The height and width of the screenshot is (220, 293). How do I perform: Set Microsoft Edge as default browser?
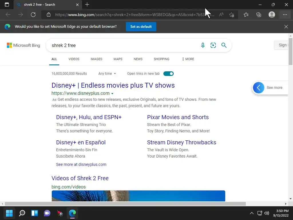pos(141,27)
